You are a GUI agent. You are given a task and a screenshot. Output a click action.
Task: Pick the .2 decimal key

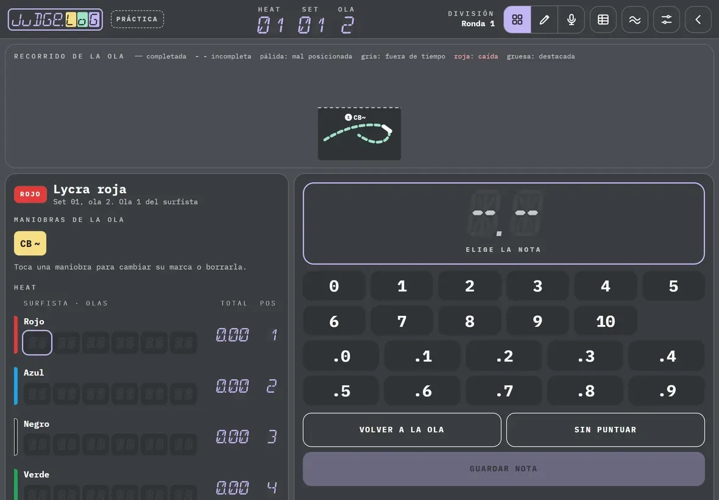point(504,355)
